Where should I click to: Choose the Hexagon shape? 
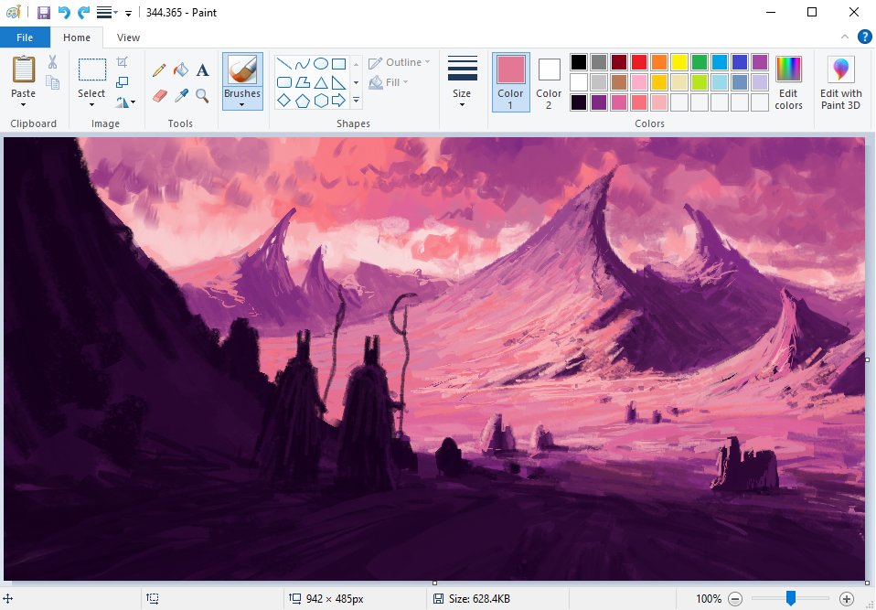point(321,101)
